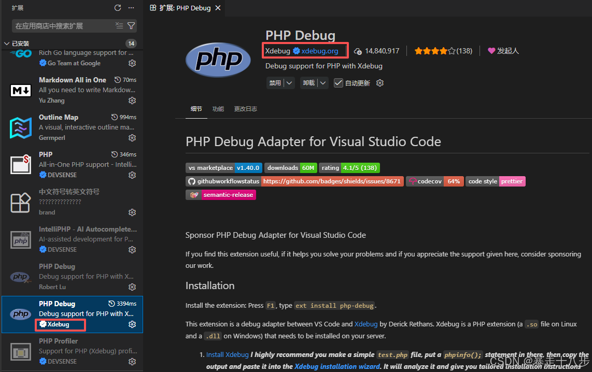Open gear settings for Go extension
This screenshot has height=372, width=592.
click(132, 63)
